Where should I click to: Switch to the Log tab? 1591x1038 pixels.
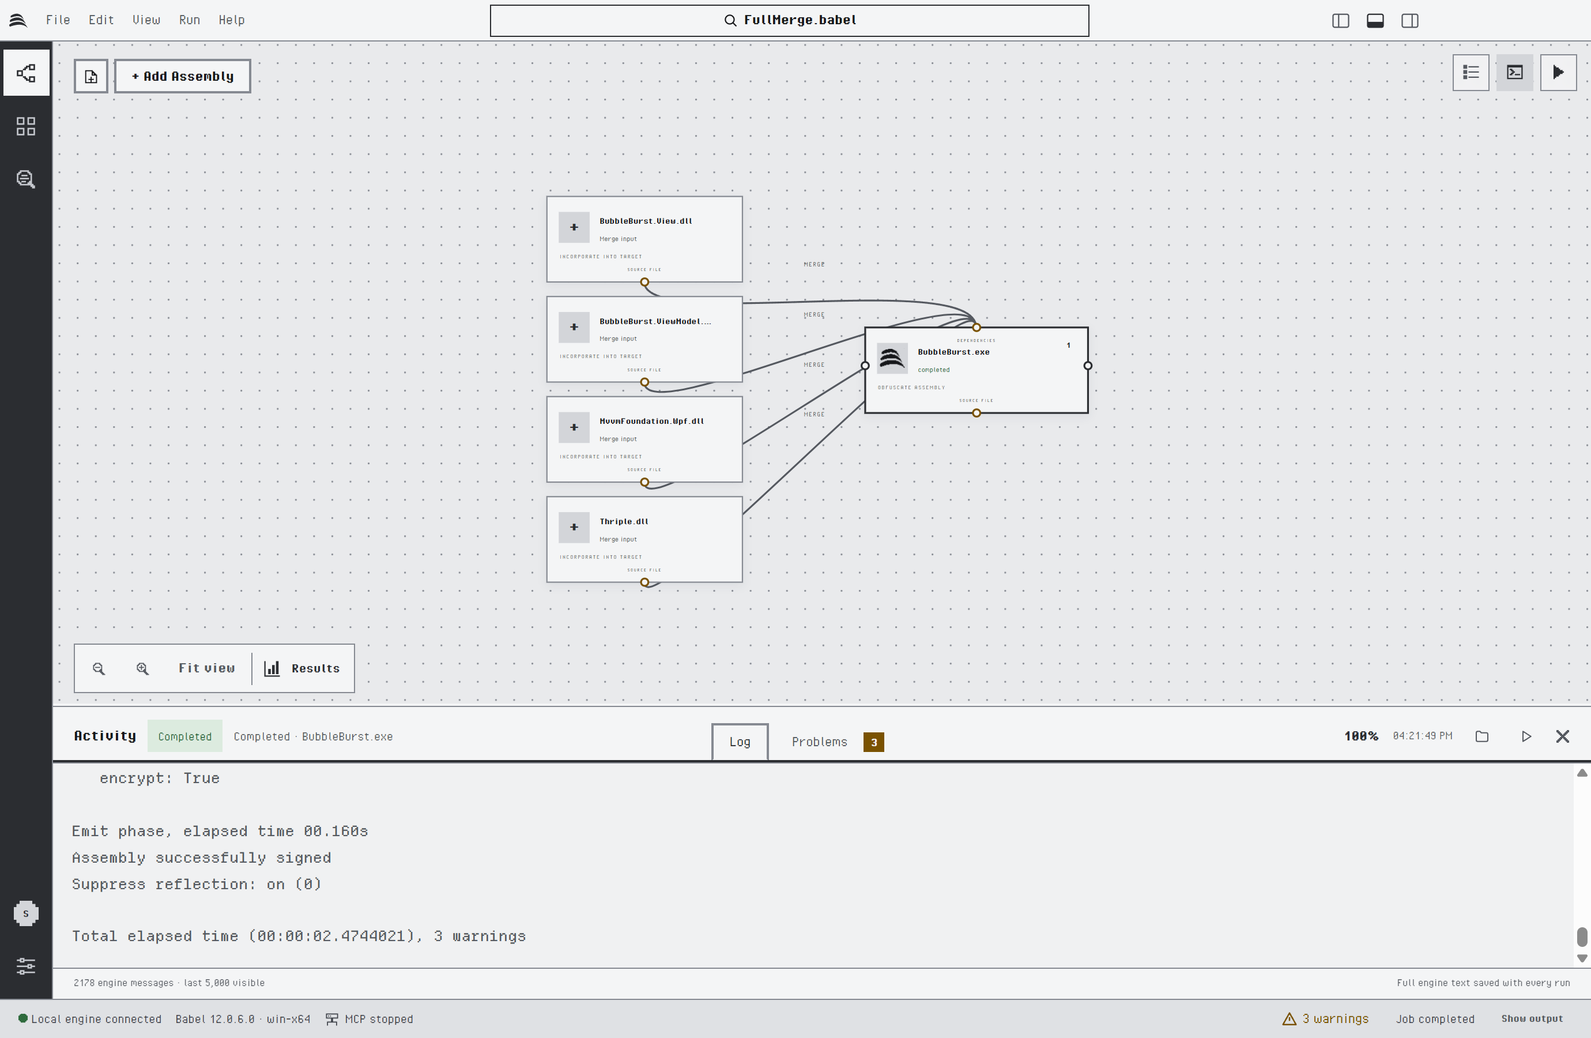coord(740,742)
